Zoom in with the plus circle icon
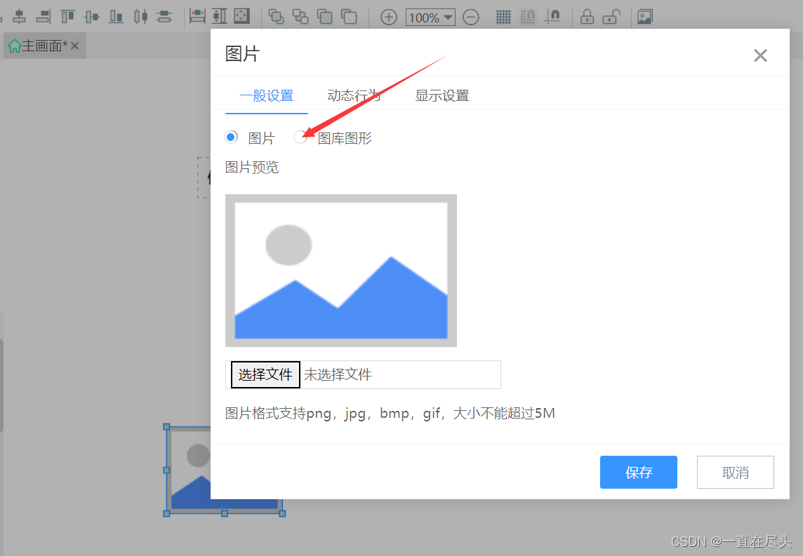Viewport: 803px width, 556px height. (x=389, y=18)
